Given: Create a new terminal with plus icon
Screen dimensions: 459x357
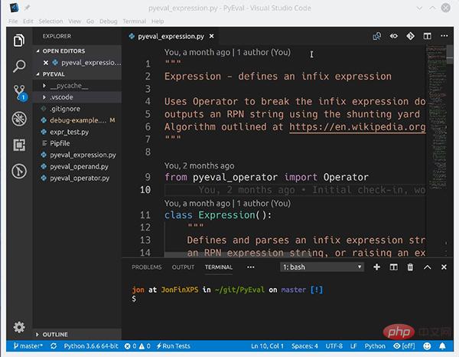Looking at the screenshot, I should 376,267.
